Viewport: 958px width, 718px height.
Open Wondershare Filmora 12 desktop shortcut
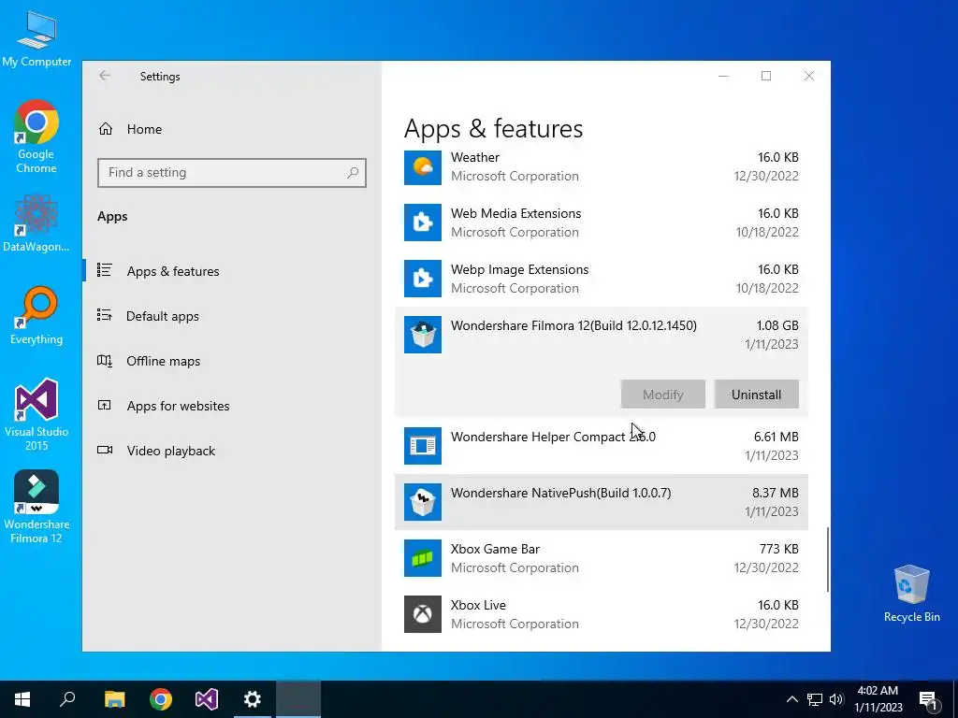(x=36, y=507)
